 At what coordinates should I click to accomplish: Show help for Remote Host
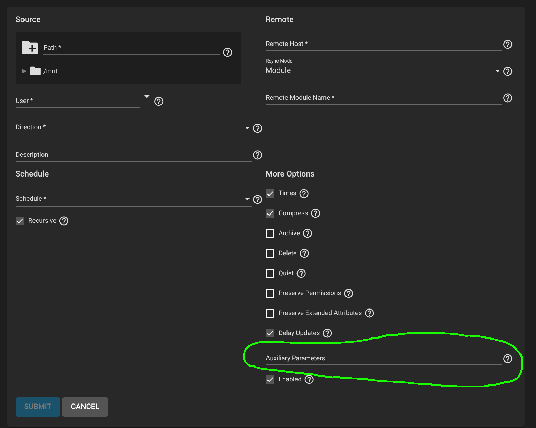pos(508,44)
